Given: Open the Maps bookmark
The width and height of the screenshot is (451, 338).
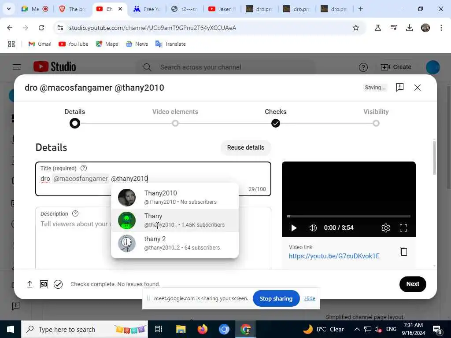Looking at the screenshot, I should (107, 44).
